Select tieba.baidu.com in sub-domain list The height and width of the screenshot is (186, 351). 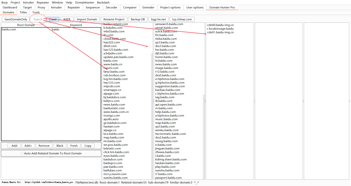point(166,39)
